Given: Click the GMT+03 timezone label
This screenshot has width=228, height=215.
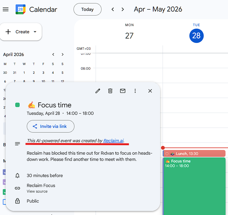Looking at the screenshot, I should coord(83,49).
